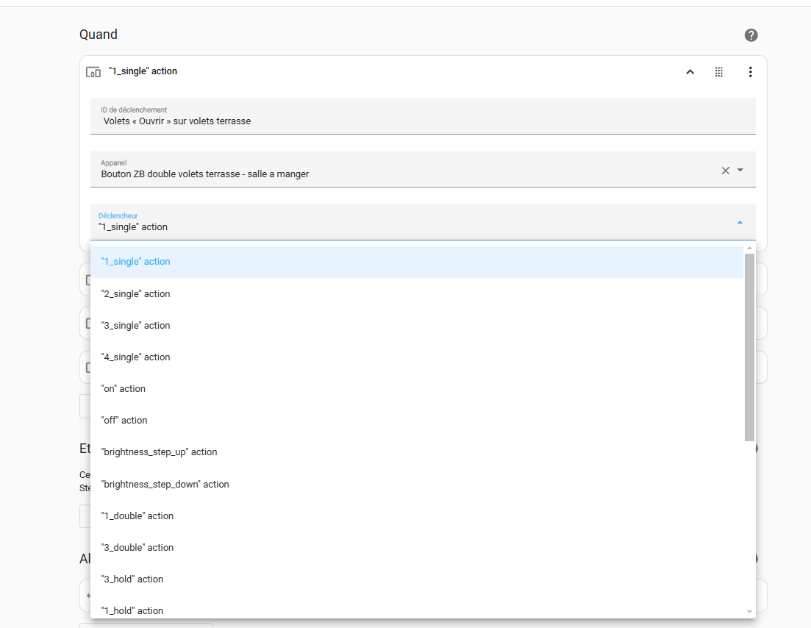
Task: Click the device trigger icon in header
Action: [93, 72]
